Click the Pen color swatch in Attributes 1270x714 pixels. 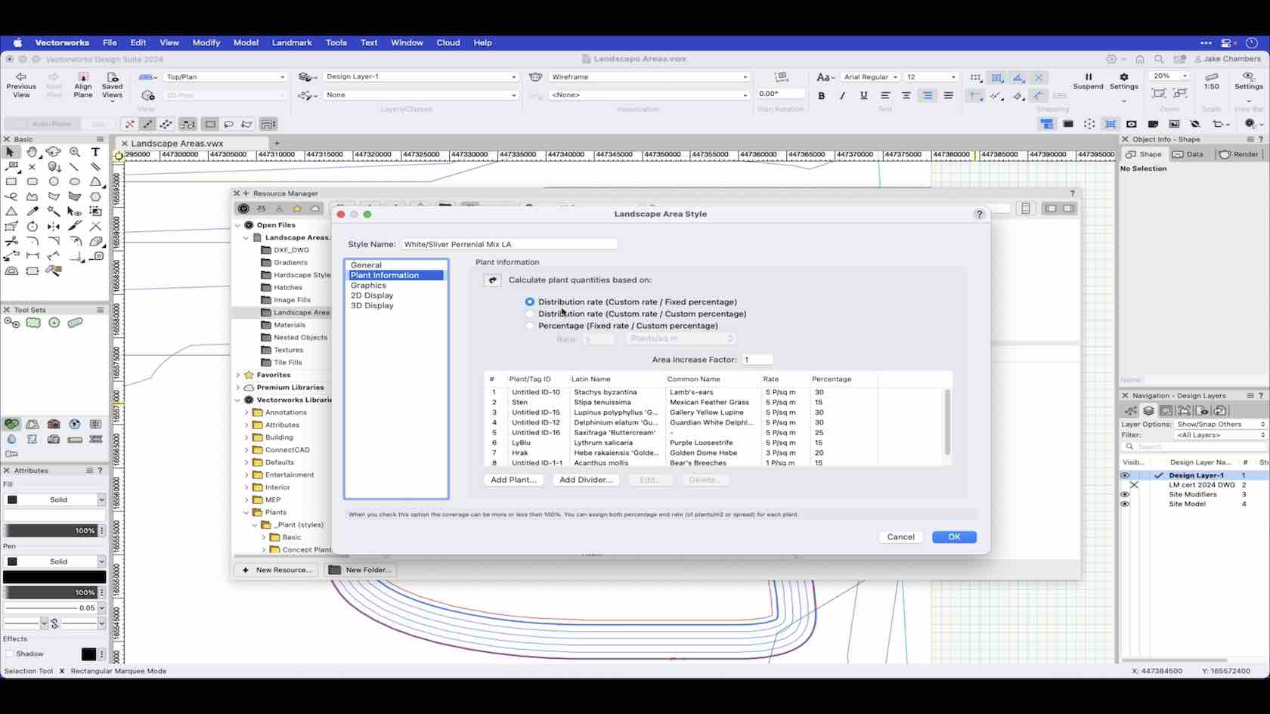(x=54, y=577)
